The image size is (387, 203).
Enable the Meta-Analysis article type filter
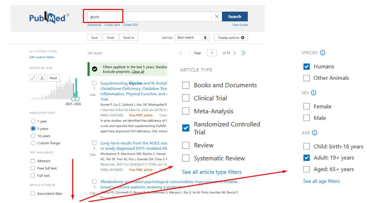point(186,111)
